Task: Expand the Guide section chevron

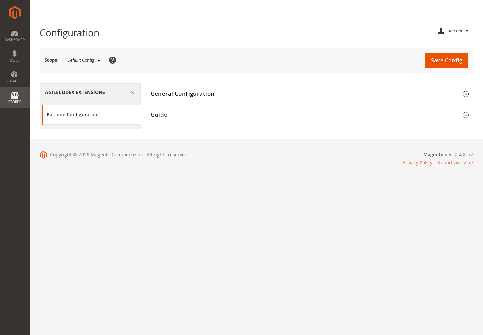Action: pos(465,115)
